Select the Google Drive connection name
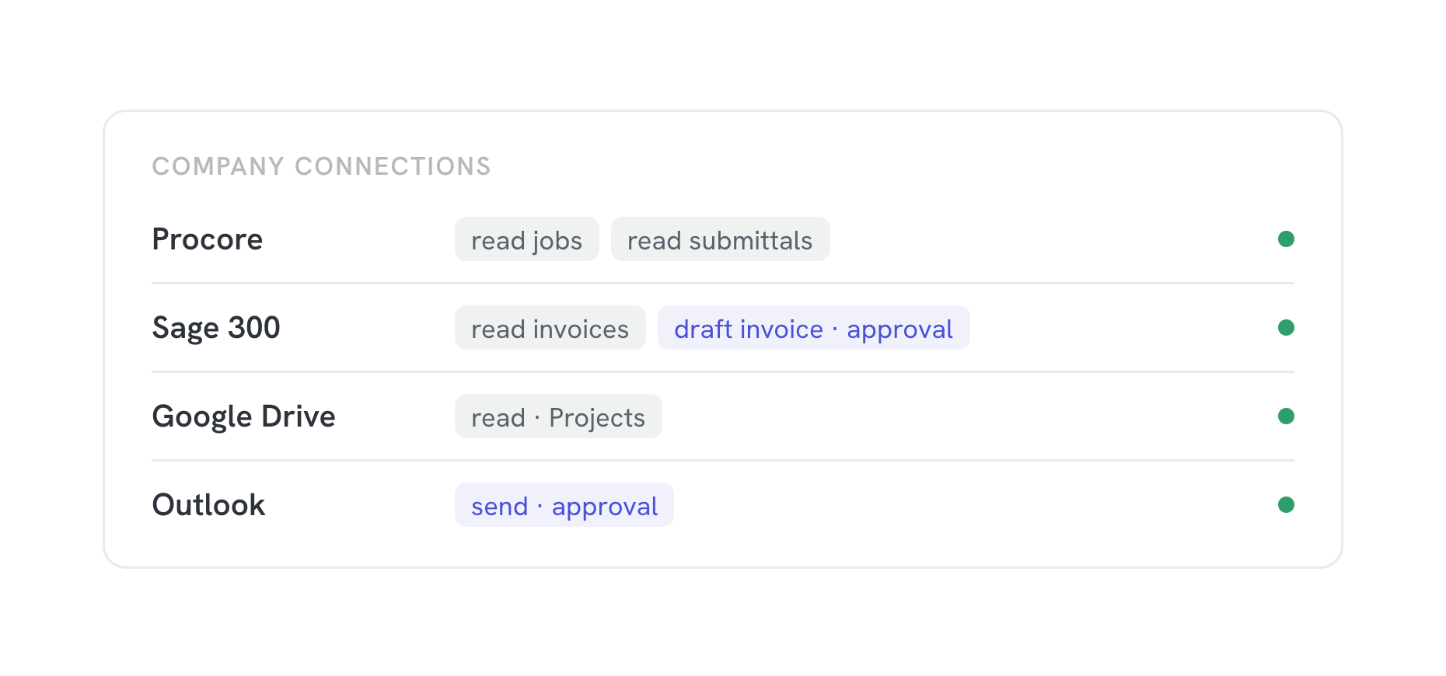This screenshot has width=1446, height=676. (x=244, y=416)
